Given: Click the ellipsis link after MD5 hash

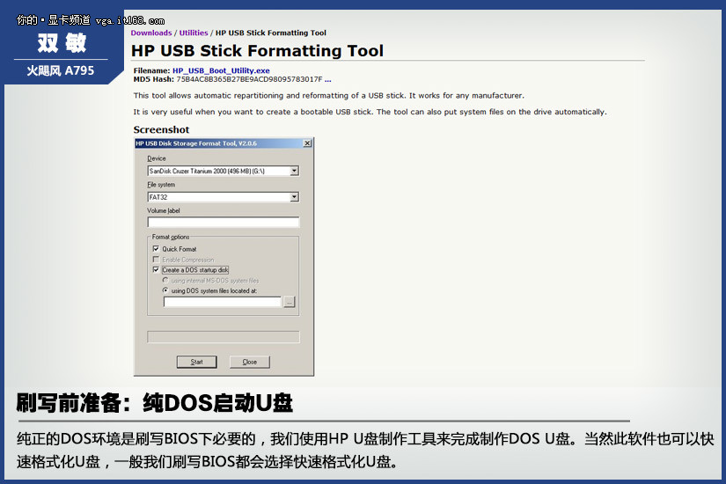Looking at the screenshot, I should point(328,79).
